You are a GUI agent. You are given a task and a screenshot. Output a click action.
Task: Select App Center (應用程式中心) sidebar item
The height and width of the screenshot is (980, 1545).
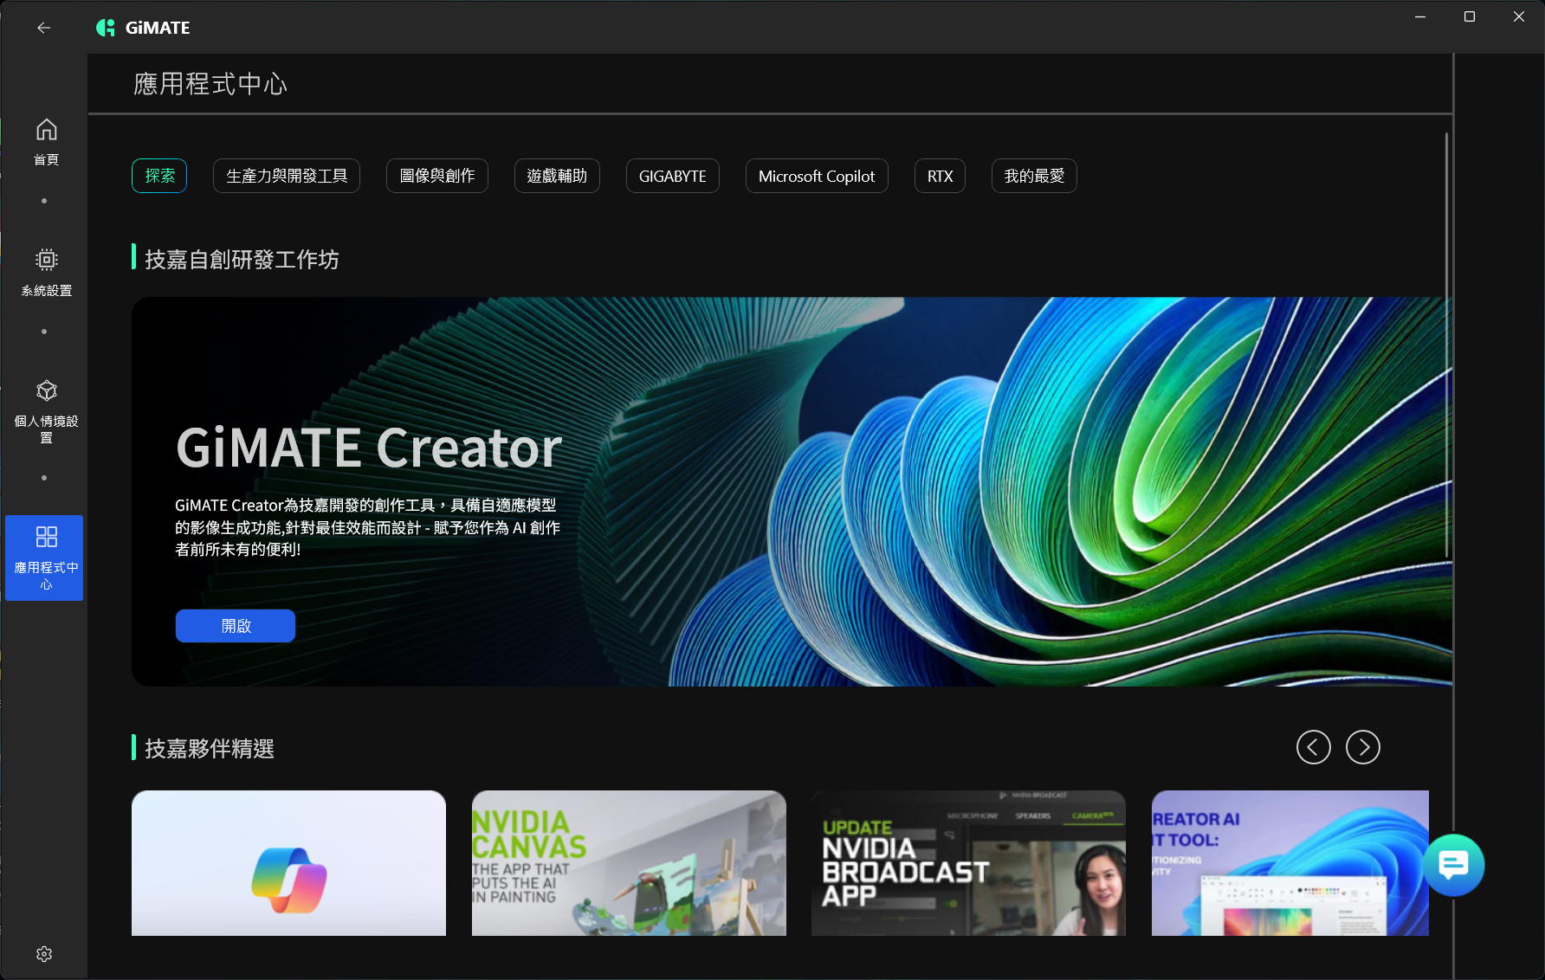[x=44, y=558]
